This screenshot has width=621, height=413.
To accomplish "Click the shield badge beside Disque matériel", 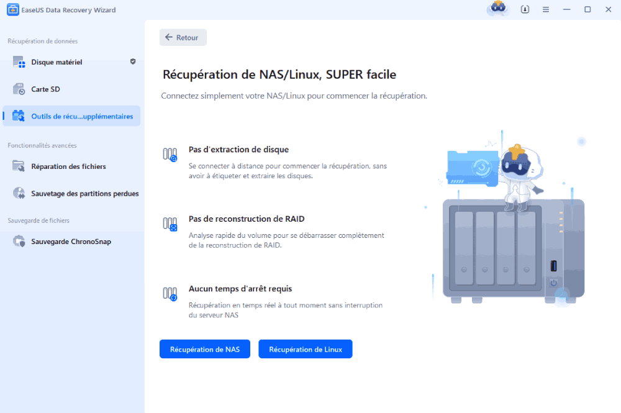I will (133, 61).
